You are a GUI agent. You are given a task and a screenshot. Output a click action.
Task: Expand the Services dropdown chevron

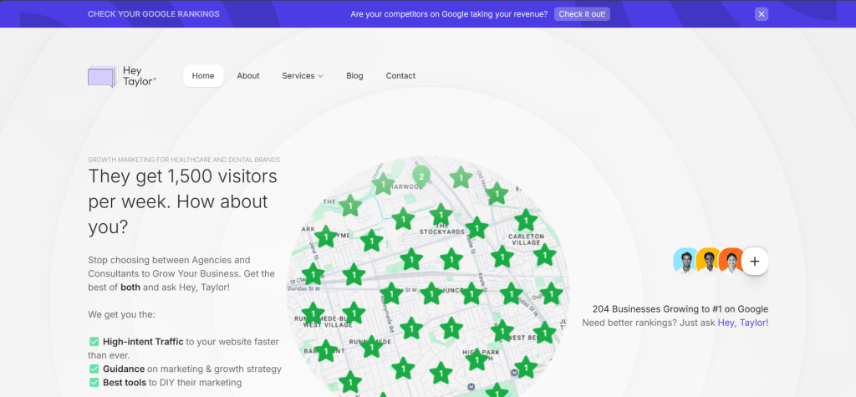[x=320, y=76]
